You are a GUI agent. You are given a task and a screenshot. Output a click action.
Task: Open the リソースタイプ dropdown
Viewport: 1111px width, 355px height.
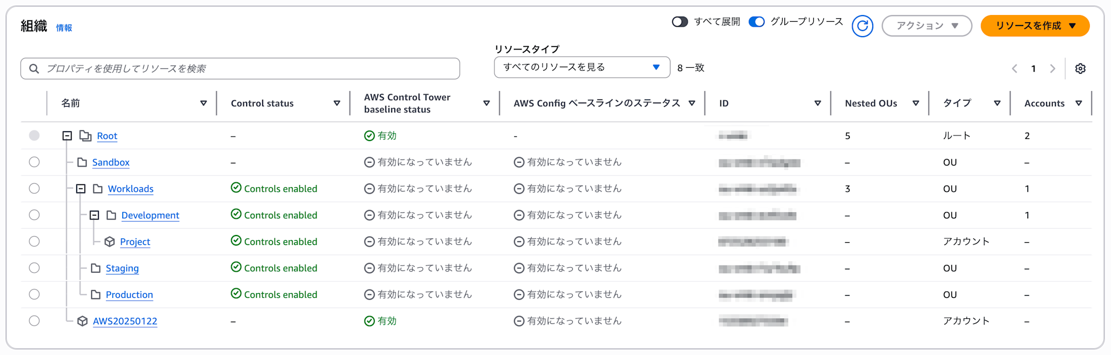click(582, 67)
